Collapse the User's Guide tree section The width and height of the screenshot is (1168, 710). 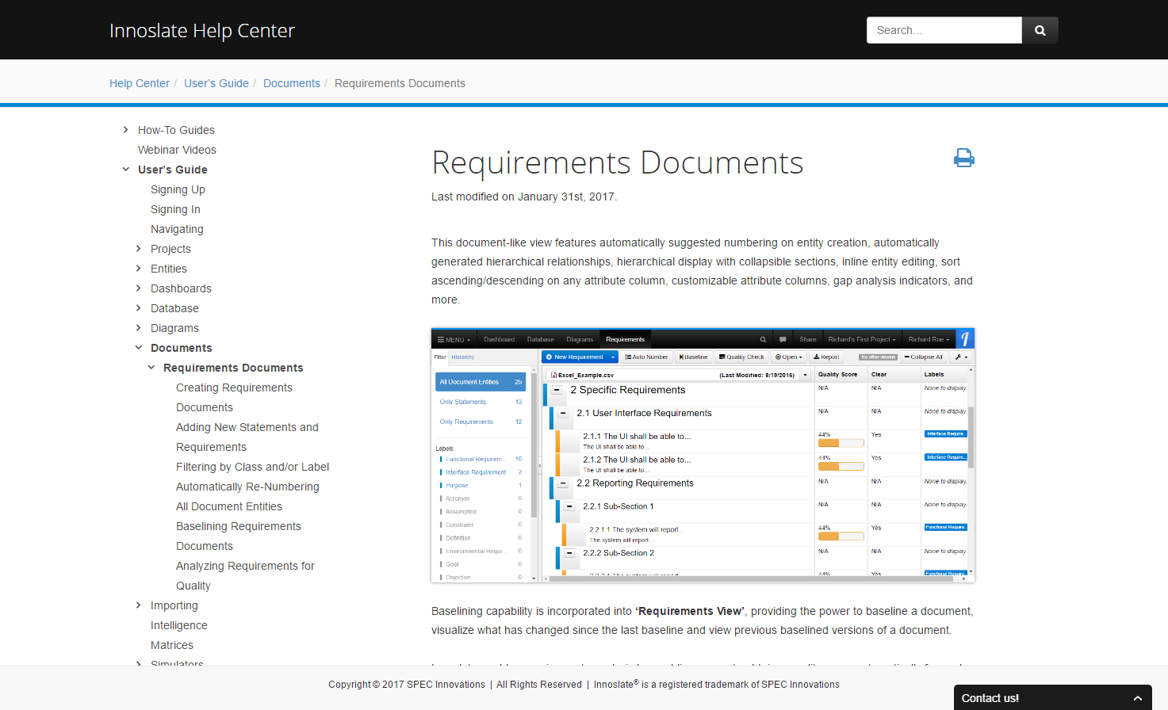pos(126,170)
